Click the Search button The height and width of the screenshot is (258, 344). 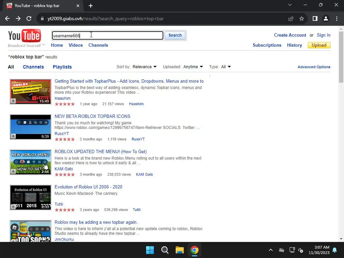click(x=175, y=35)
